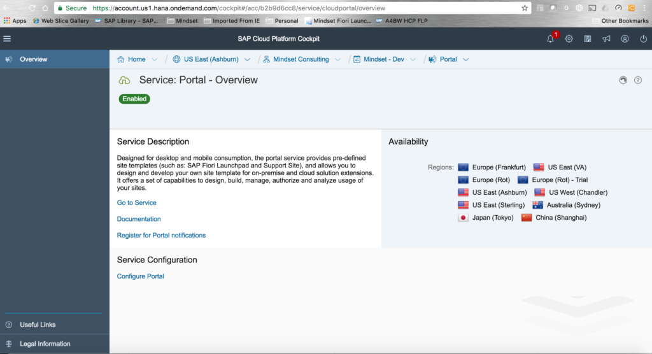Screen dimensions: 652x354
Task: Click the China (Shanghai) region text
Action: (561, 218)
